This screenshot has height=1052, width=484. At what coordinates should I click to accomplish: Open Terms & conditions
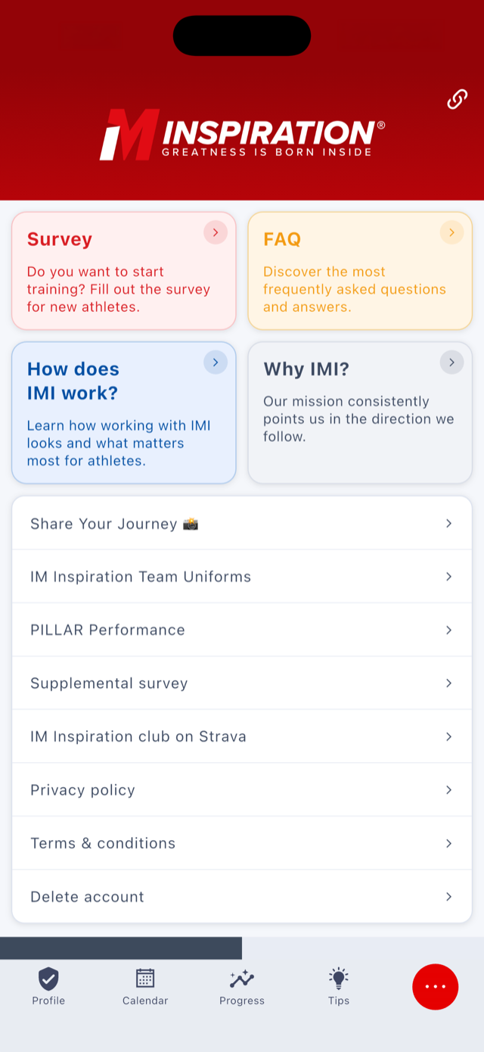point(242,843)
